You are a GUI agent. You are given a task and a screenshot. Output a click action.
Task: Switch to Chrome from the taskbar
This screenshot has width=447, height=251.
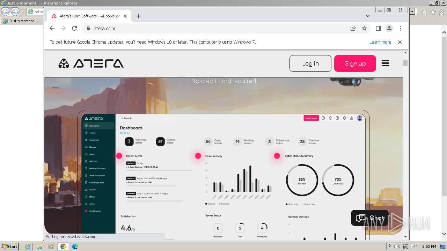[x=63, y=246]
